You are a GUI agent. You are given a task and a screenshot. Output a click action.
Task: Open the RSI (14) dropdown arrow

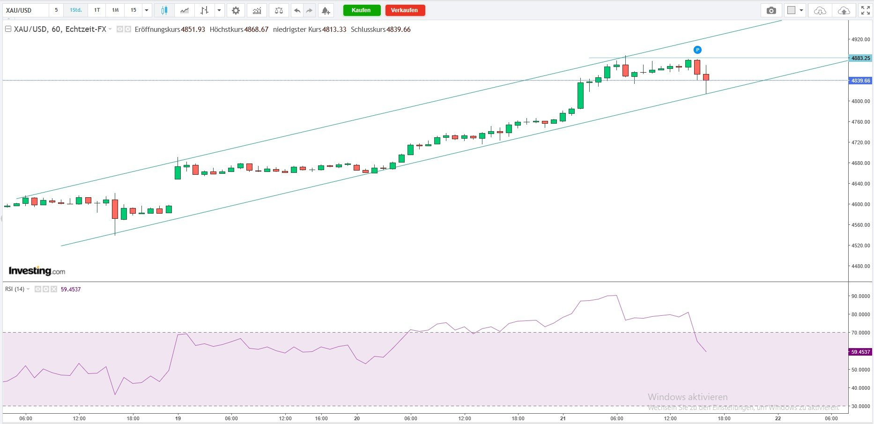28,290
